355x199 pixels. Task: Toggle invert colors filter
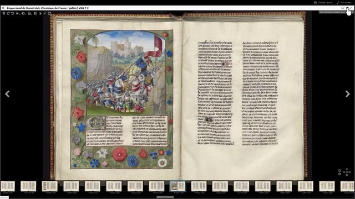click(40, 13)
